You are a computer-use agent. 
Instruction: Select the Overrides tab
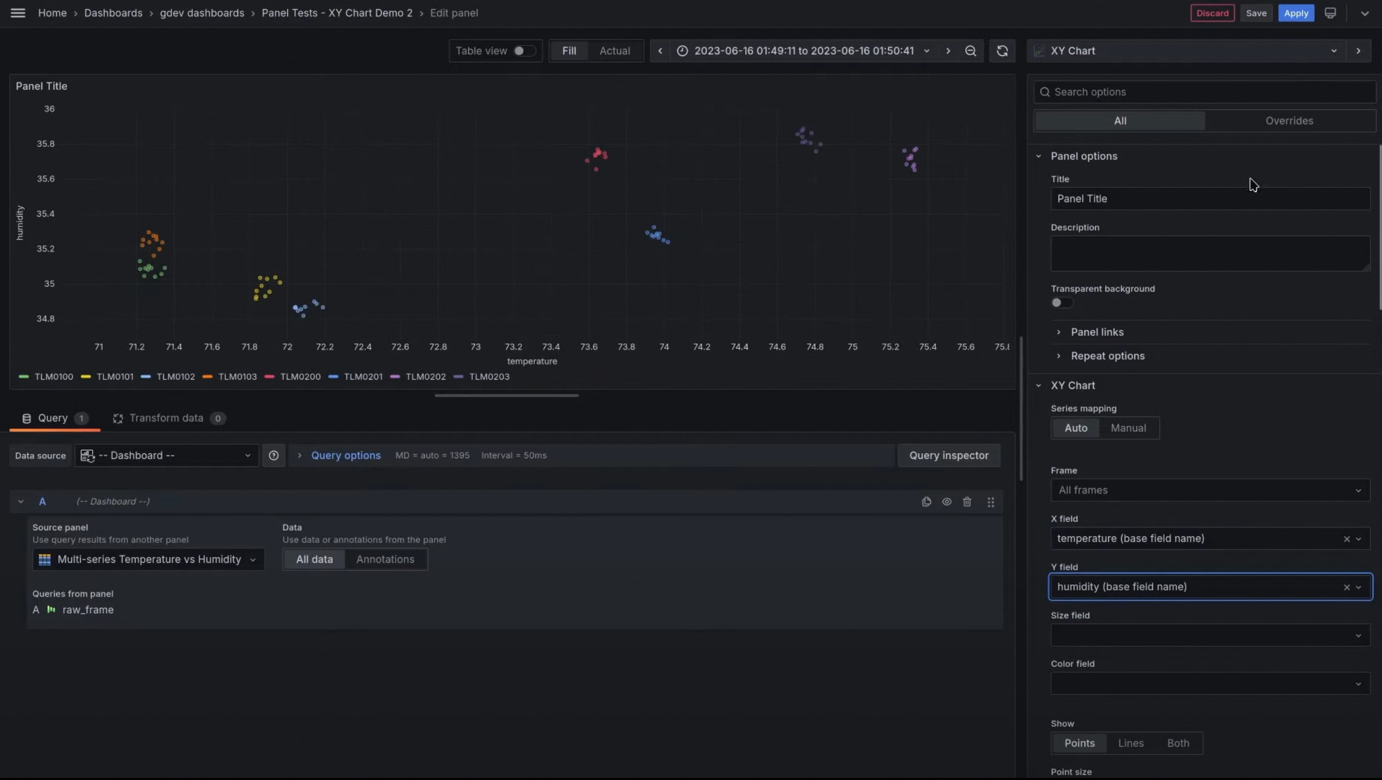[1289, 121]
